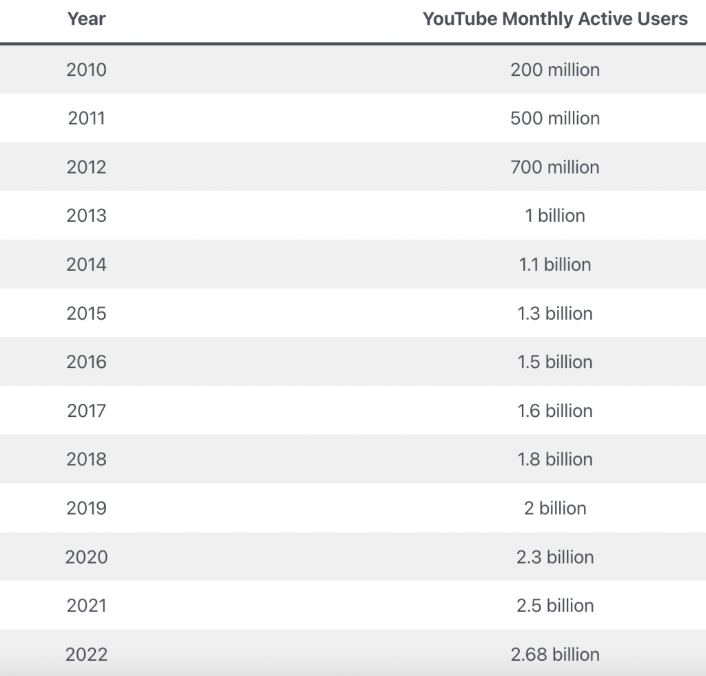Select the 2016 year cell
The width and height of the screenshot is (706, 676).
(86, 362)
